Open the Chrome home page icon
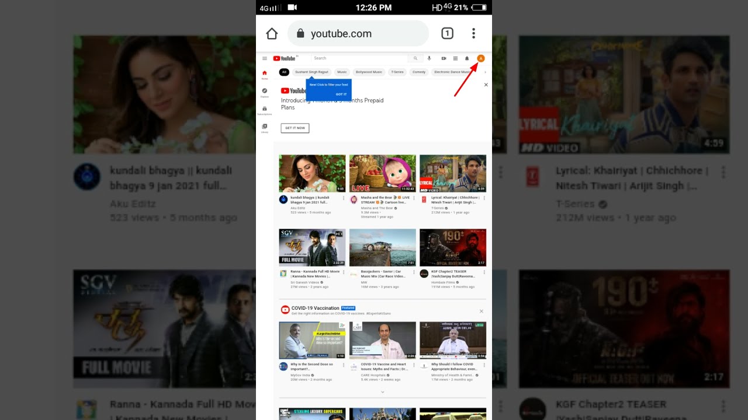This screenshot has width=748, height=420. pos(272,34)
